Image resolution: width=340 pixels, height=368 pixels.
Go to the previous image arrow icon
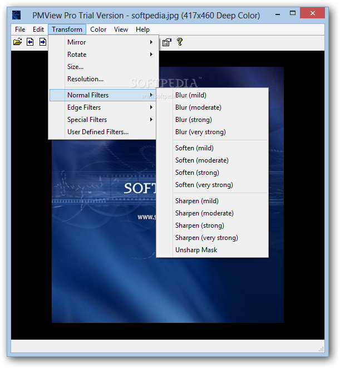[30, 42]
